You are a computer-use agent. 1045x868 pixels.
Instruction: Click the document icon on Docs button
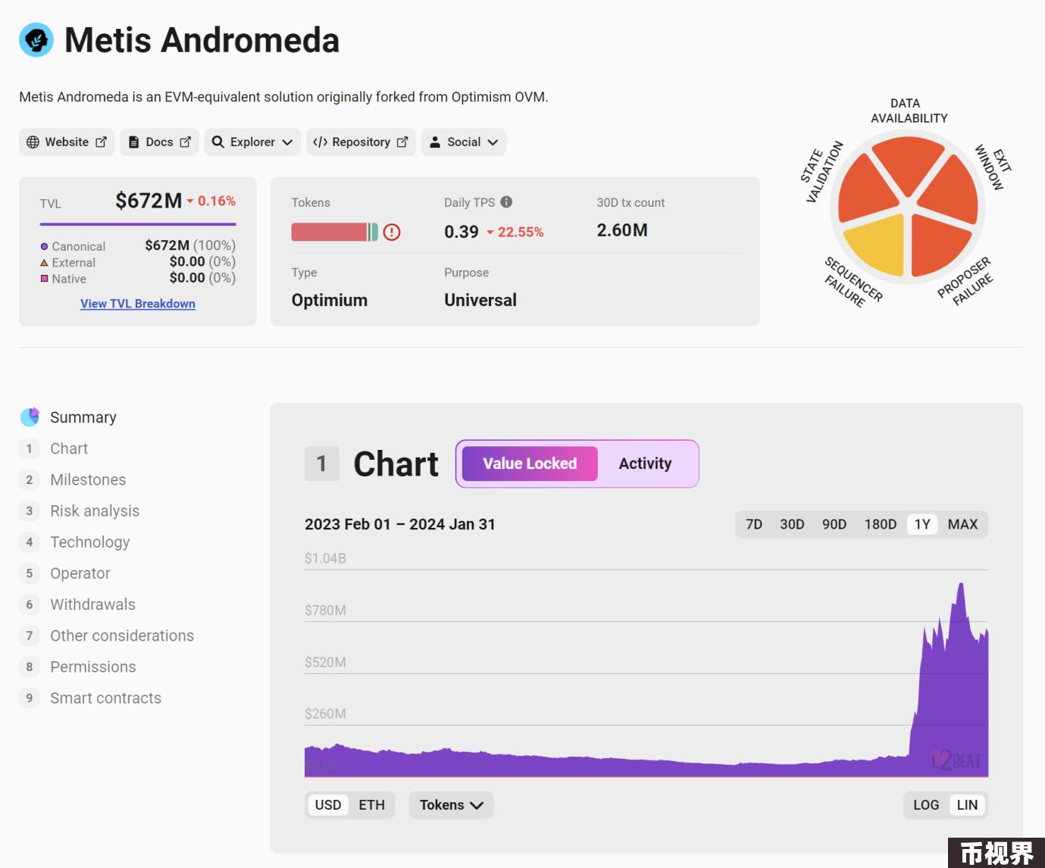(x=133, y=142)
